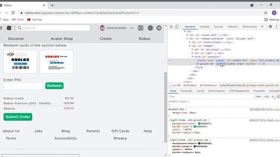
Task: Toggle the device toolbar in DevTools
Action: [x=177, y=27]
